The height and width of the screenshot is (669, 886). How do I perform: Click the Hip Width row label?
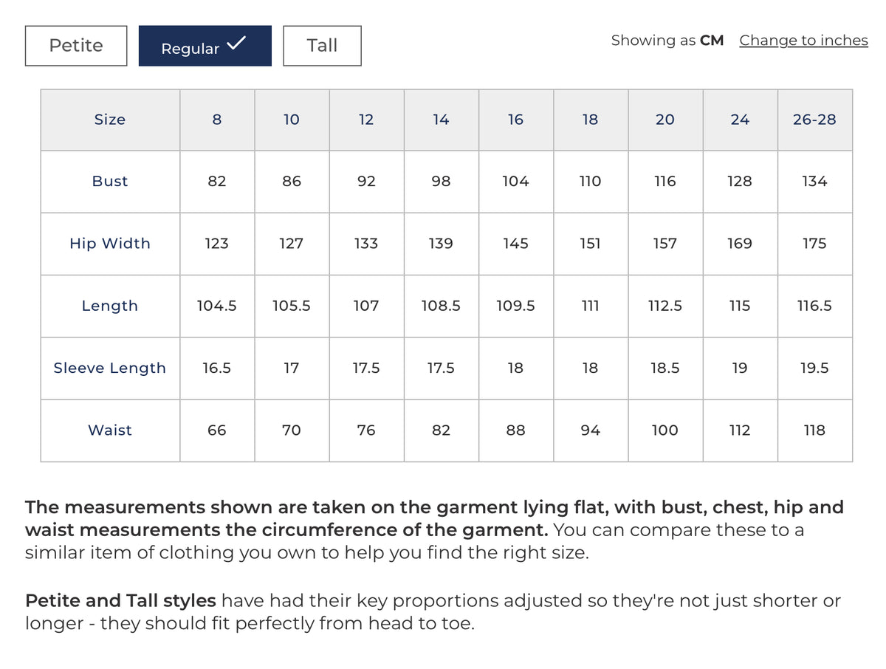(x=110, y=244)
